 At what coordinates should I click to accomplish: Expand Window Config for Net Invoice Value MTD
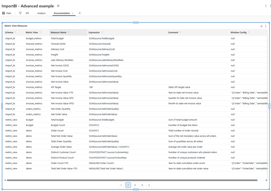[231, 103]
